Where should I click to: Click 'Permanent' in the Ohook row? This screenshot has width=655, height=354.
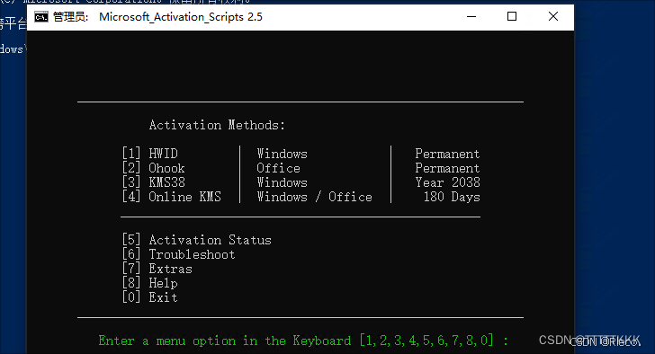tap(447, 168)
